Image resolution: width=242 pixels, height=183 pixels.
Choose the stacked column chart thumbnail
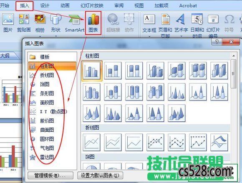tap(113, 71)
